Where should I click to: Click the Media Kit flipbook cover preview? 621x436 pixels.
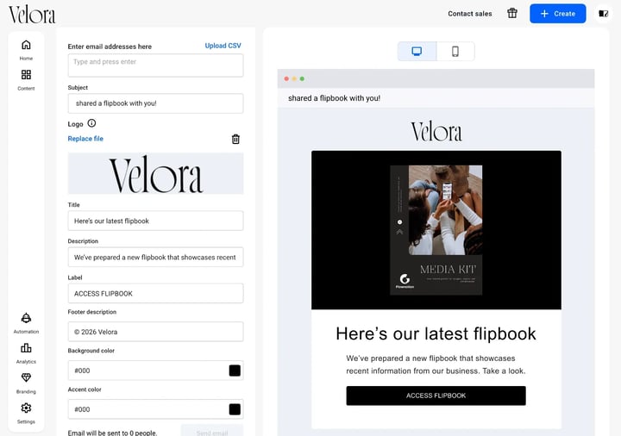[x=436, y=230]
